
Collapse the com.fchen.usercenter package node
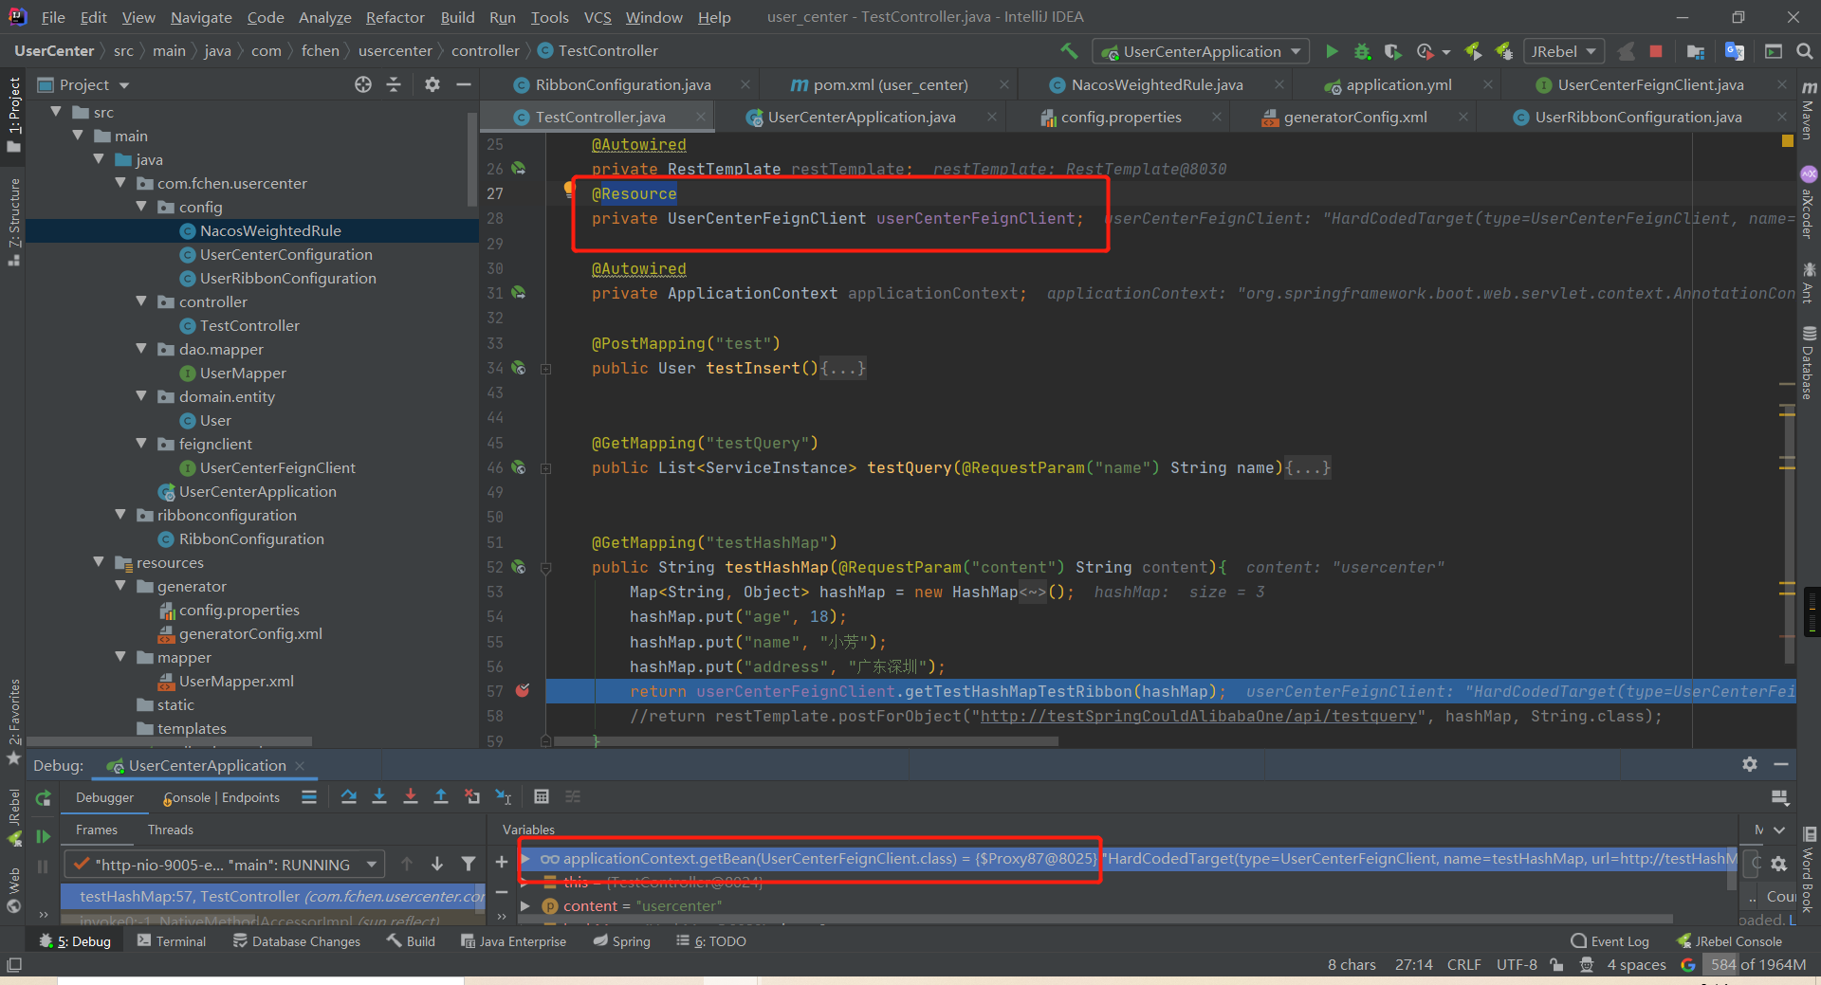click(x=120, y=183)
